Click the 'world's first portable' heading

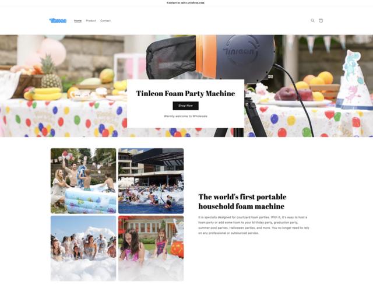point(242,201)
